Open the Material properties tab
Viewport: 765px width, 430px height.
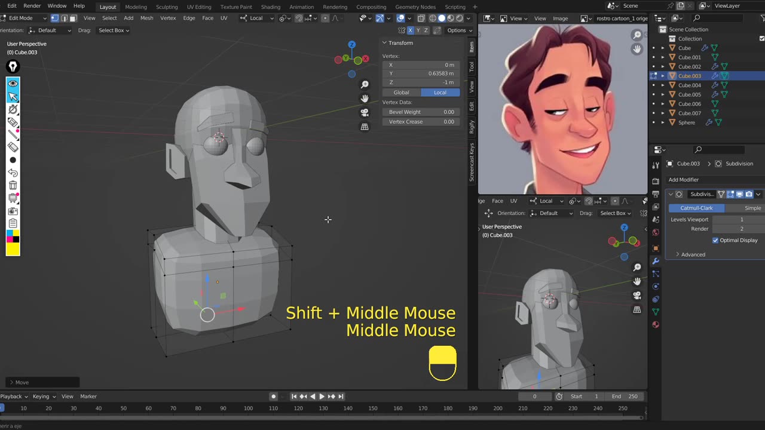coord(656,325)
